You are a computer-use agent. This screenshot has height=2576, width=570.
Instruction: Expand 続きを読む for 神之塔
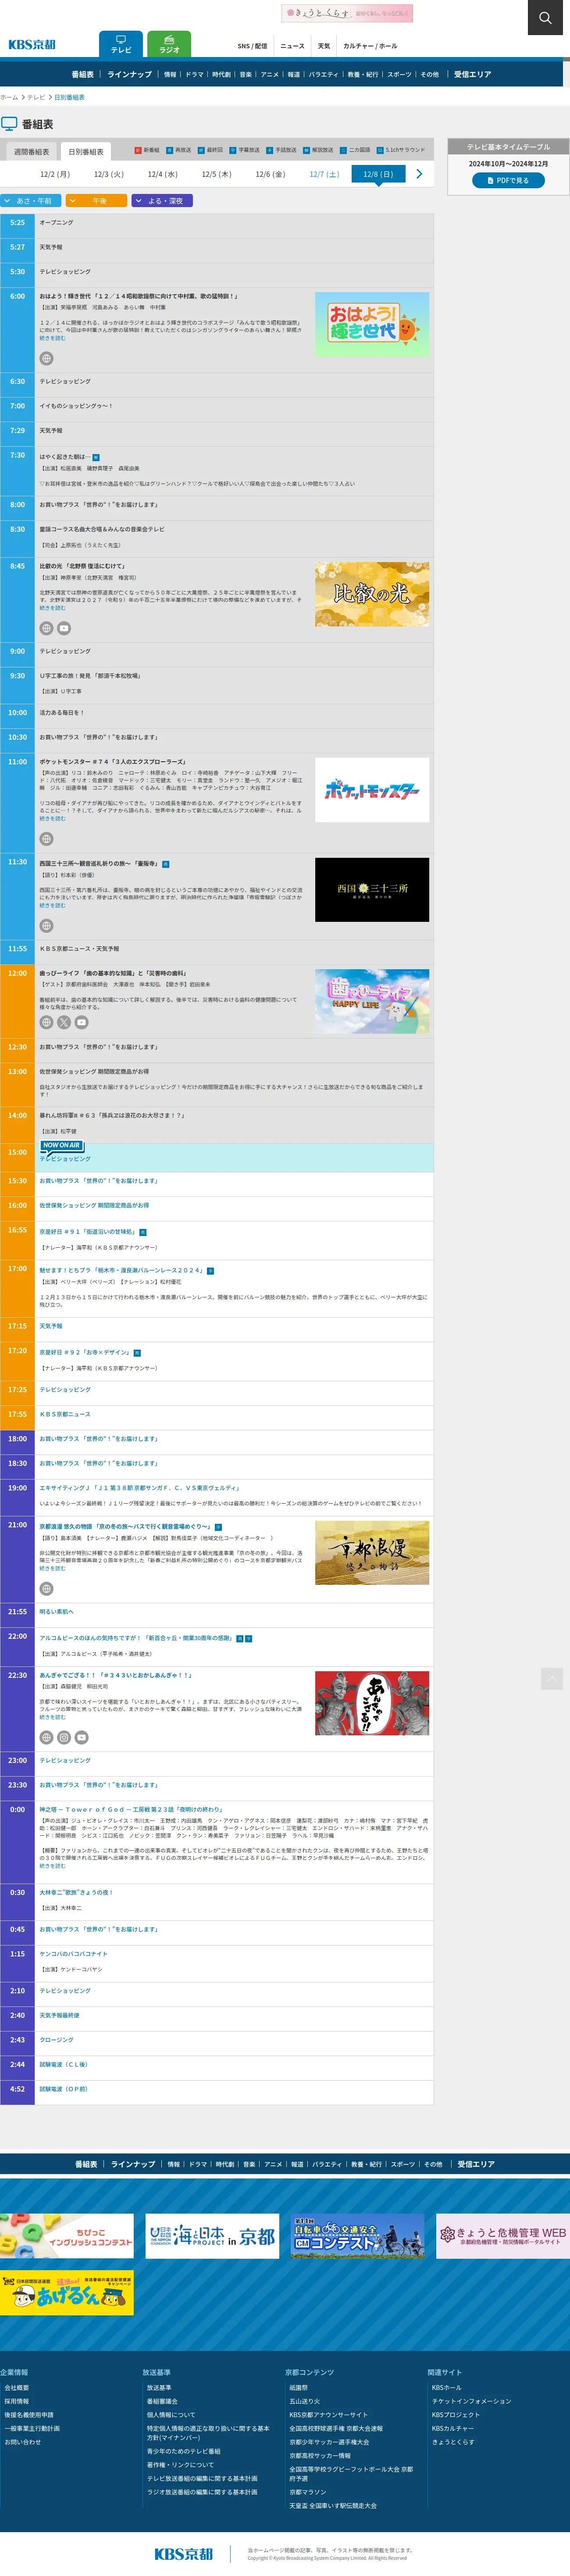click(52, 1866)
